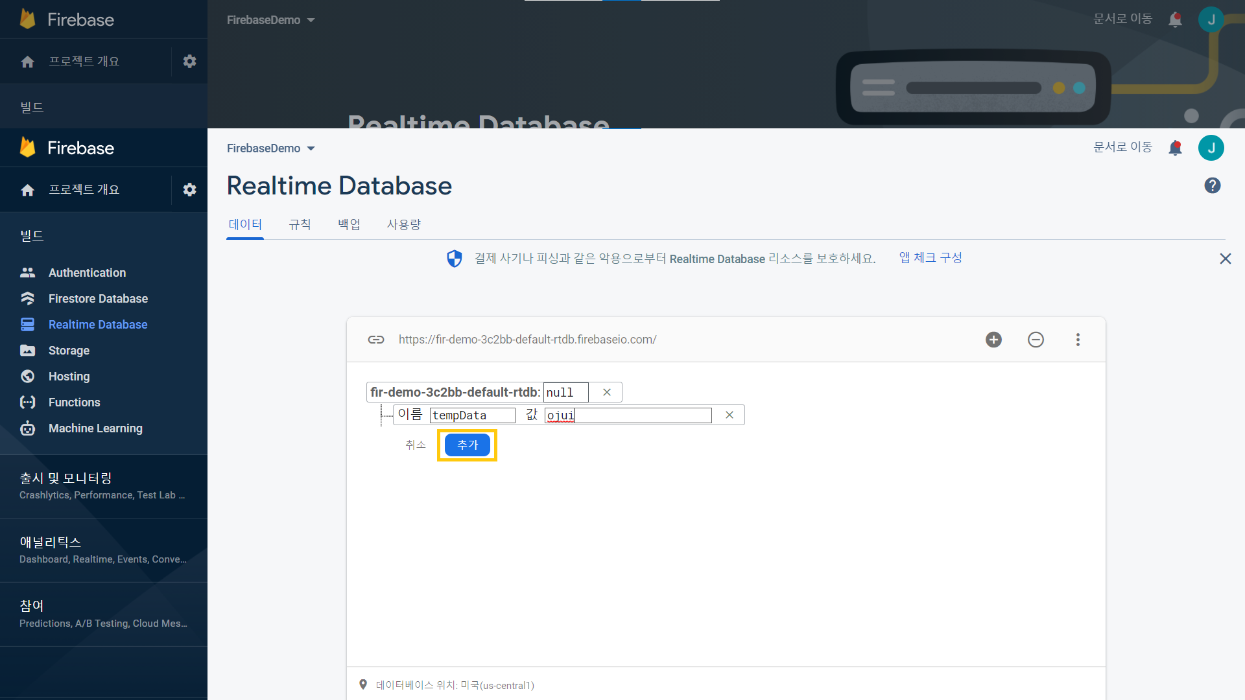
Task: Click the Authentication sidebar icon
Action: (x=27, y=273)
